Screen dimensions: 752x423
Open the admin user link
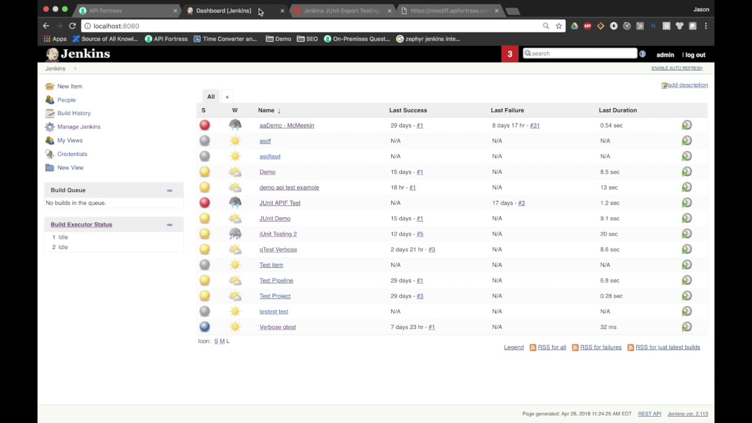tap(665, 55)
